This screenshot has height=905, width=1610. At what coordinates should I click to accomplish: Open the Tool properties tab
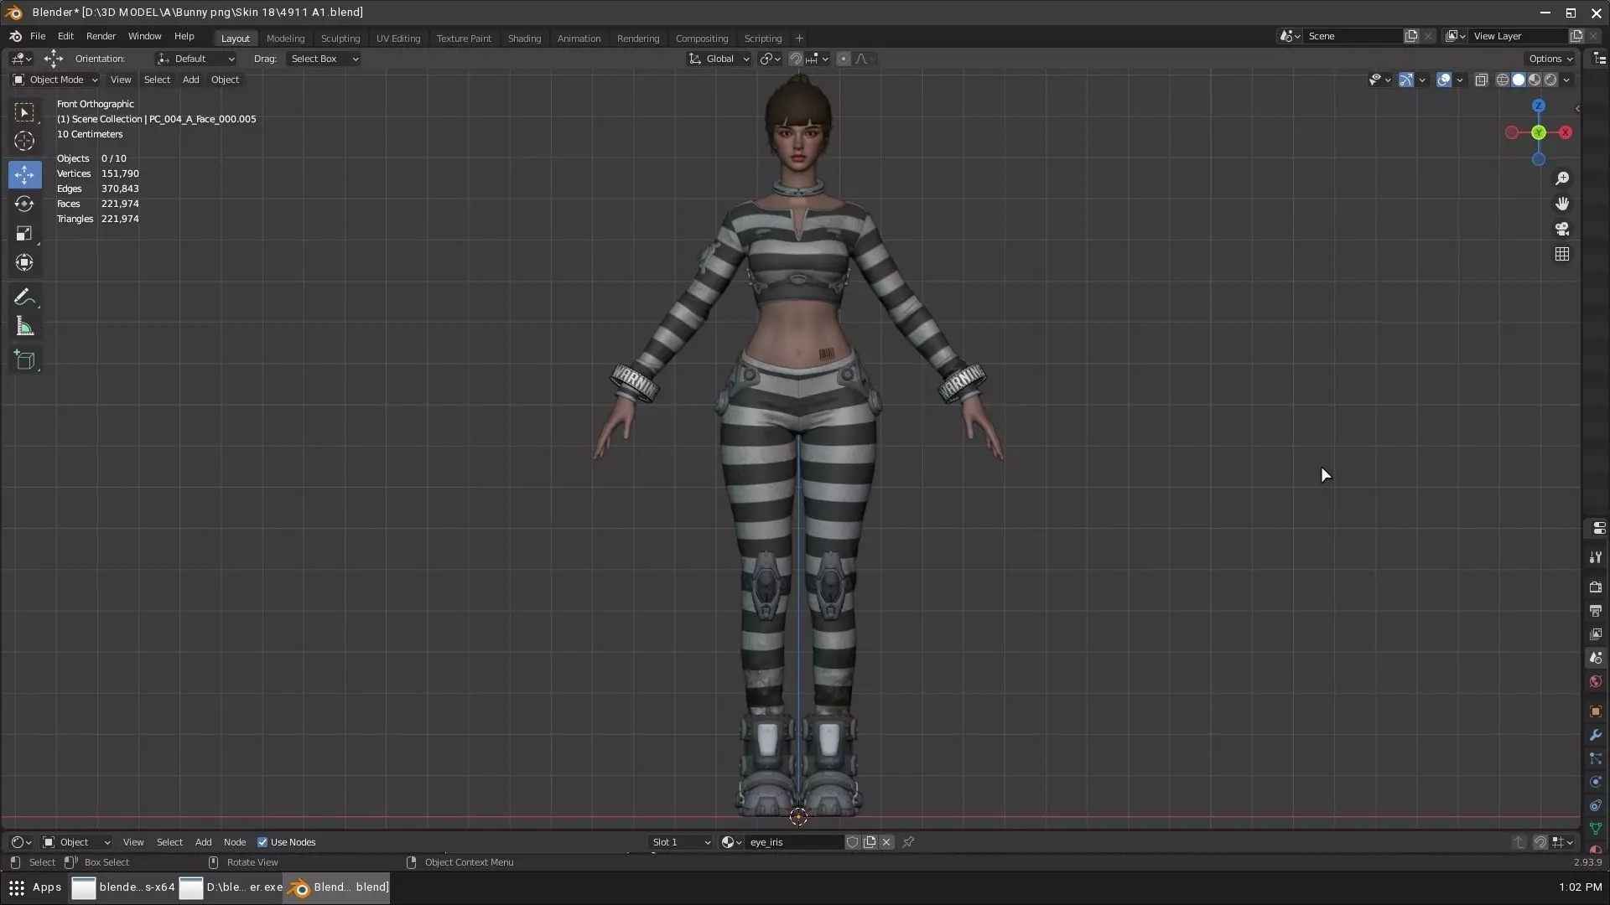point(1595,557)
